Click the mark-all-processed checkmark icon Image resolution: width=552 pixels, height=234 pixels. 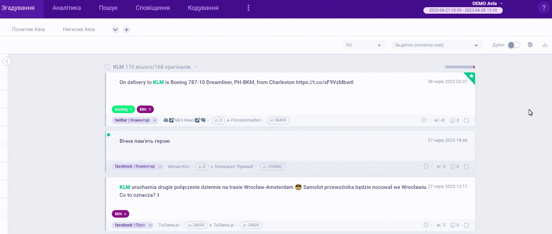[530, 45]
